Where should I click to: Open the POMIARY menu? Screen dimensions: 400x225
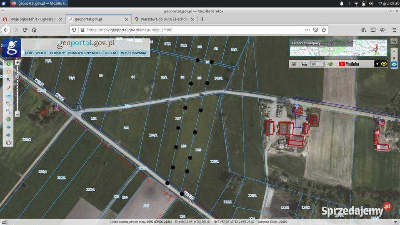(x=57, y=53)
